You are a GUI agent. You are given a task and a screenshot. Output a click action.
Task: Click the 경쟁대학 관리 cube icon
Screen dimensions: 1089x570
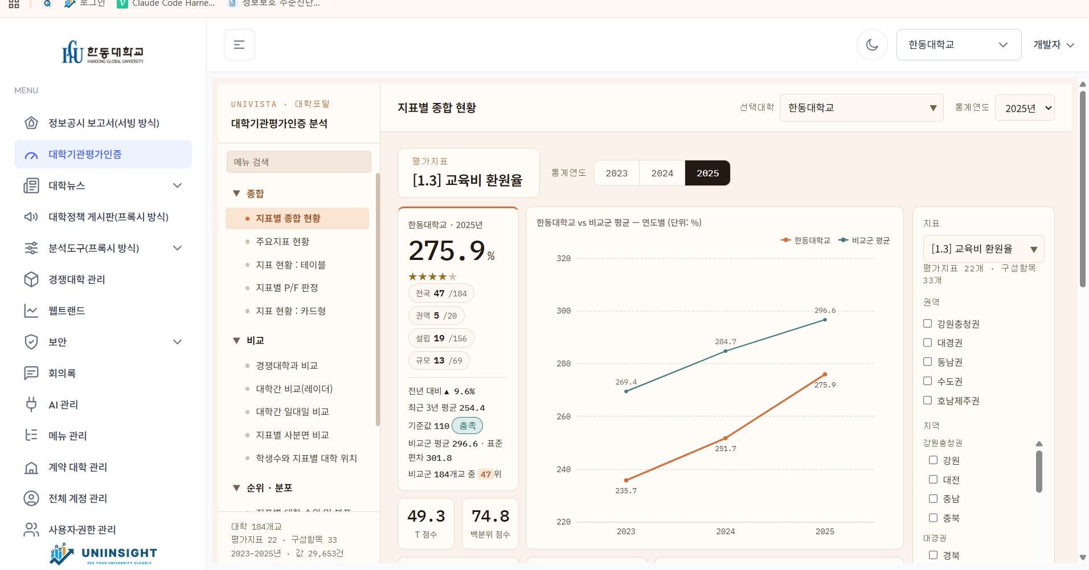tap(31, 279)
